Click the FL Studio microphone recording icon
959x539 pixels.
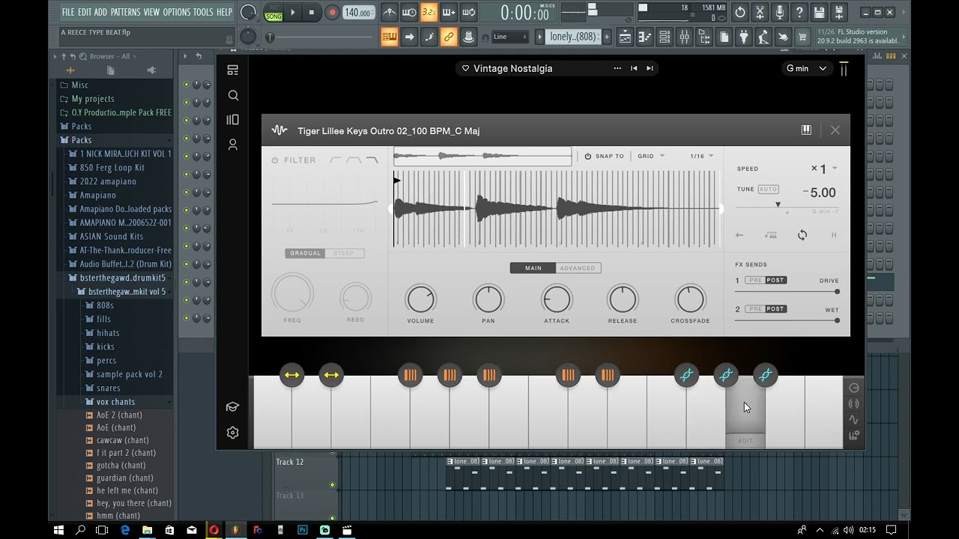(780, 12)
